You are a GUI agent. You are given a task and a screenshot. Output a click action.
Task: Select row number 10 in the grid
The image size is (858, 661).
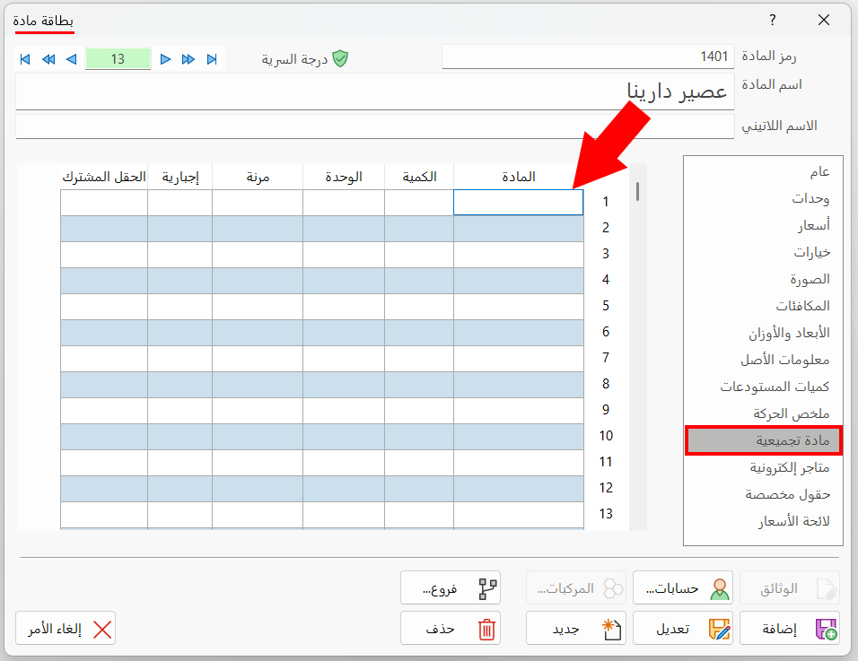pyautogui.click(x=606, y=436)
